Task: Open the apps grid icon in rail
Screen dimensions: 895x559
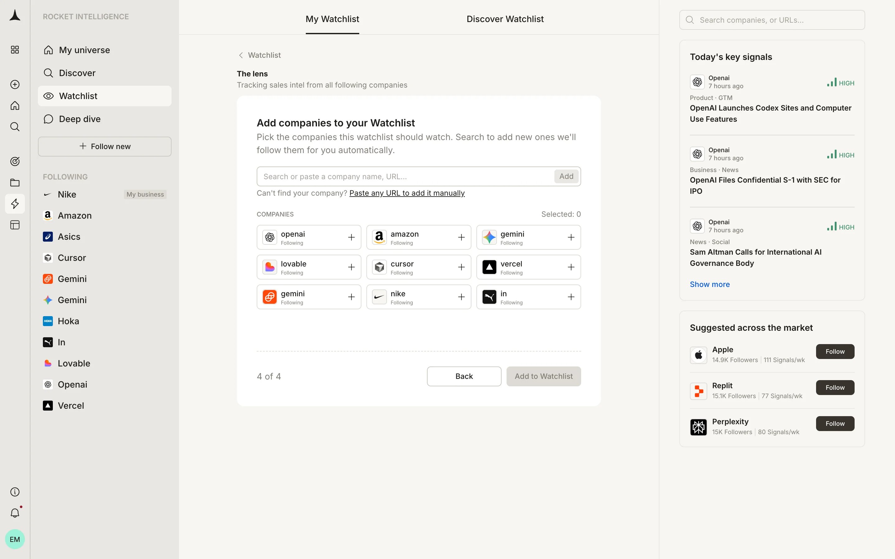Action: [x=15, y=50]
